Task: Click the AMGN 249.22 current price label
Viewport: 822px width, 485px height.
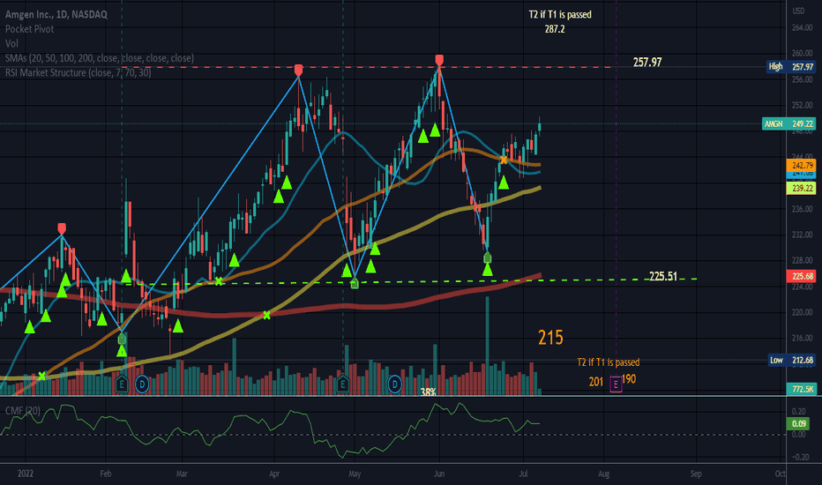Action: (x=788, y=123)
